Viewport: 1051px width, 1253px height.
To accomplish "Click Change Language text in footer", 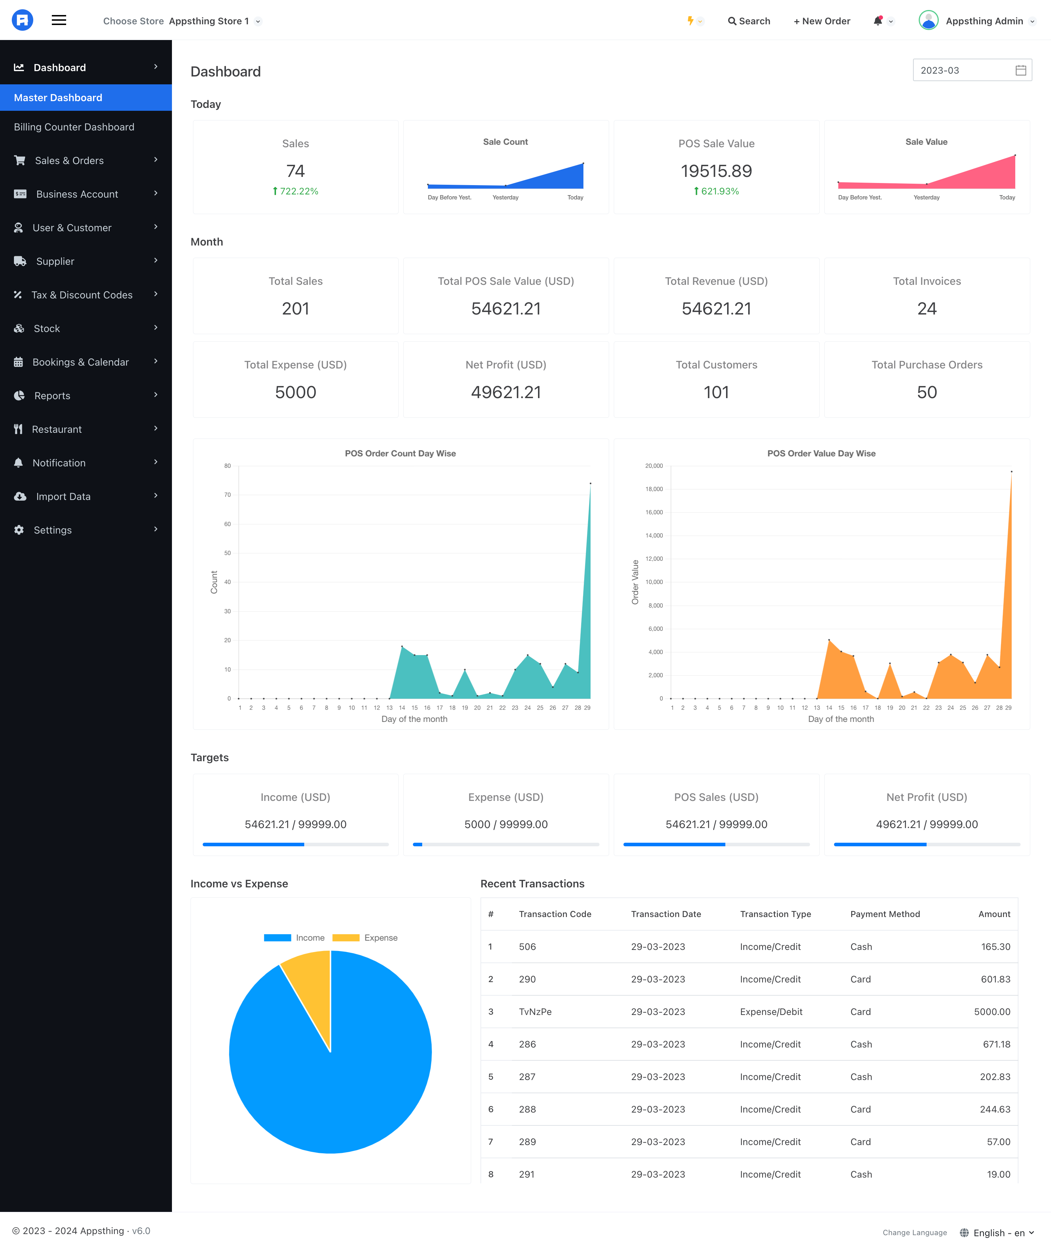I will [914, 1233].
